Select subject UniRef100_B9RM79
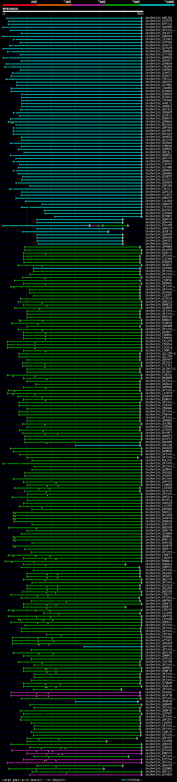 [x=159, y=118]
